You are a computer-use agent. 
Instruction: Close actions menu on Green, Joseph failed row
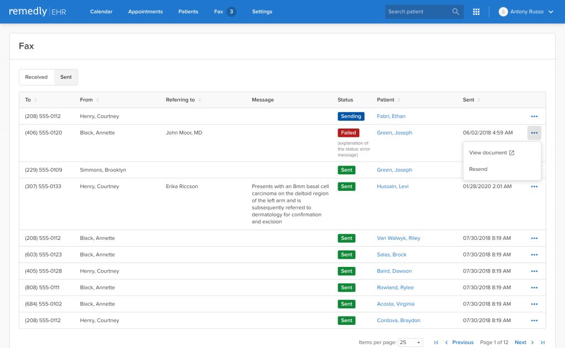(534, 133)
